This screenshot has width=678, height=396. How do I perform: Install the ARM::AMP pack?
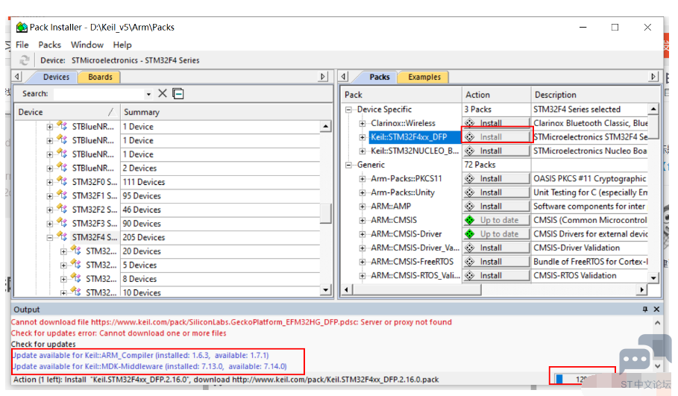[497, 207]
